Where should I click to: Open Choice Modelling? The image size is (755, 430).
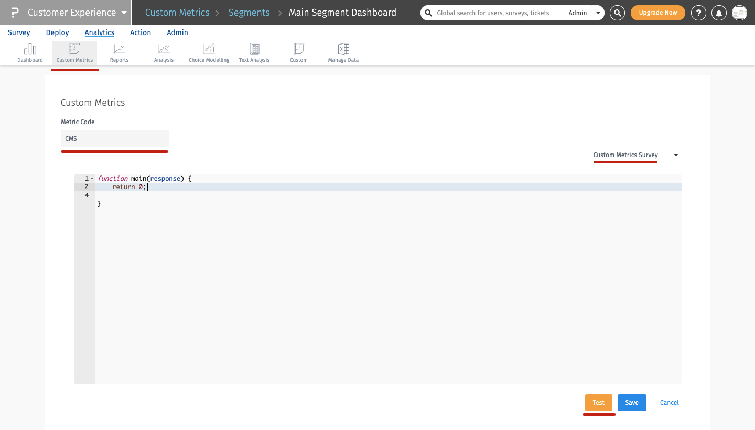(208, 52)
